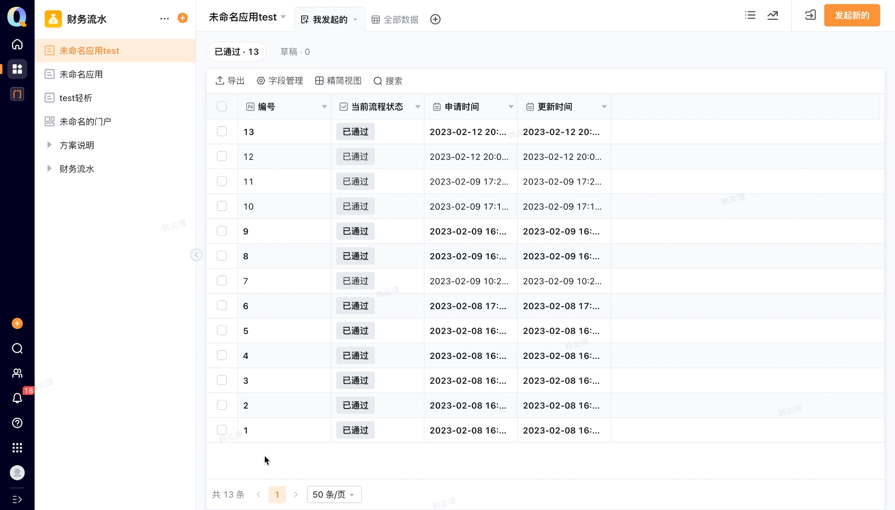Viewport: 895px width, 510px height.
Task: Open the user avatar in sidebar
Action: (x=17, y=473)
